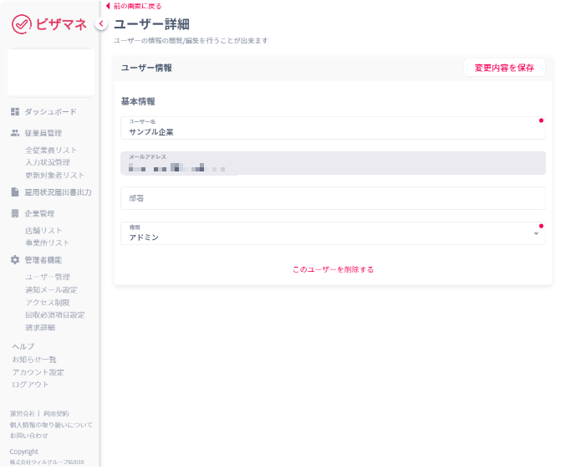Open アクセス制限 settings

(48, 302)
